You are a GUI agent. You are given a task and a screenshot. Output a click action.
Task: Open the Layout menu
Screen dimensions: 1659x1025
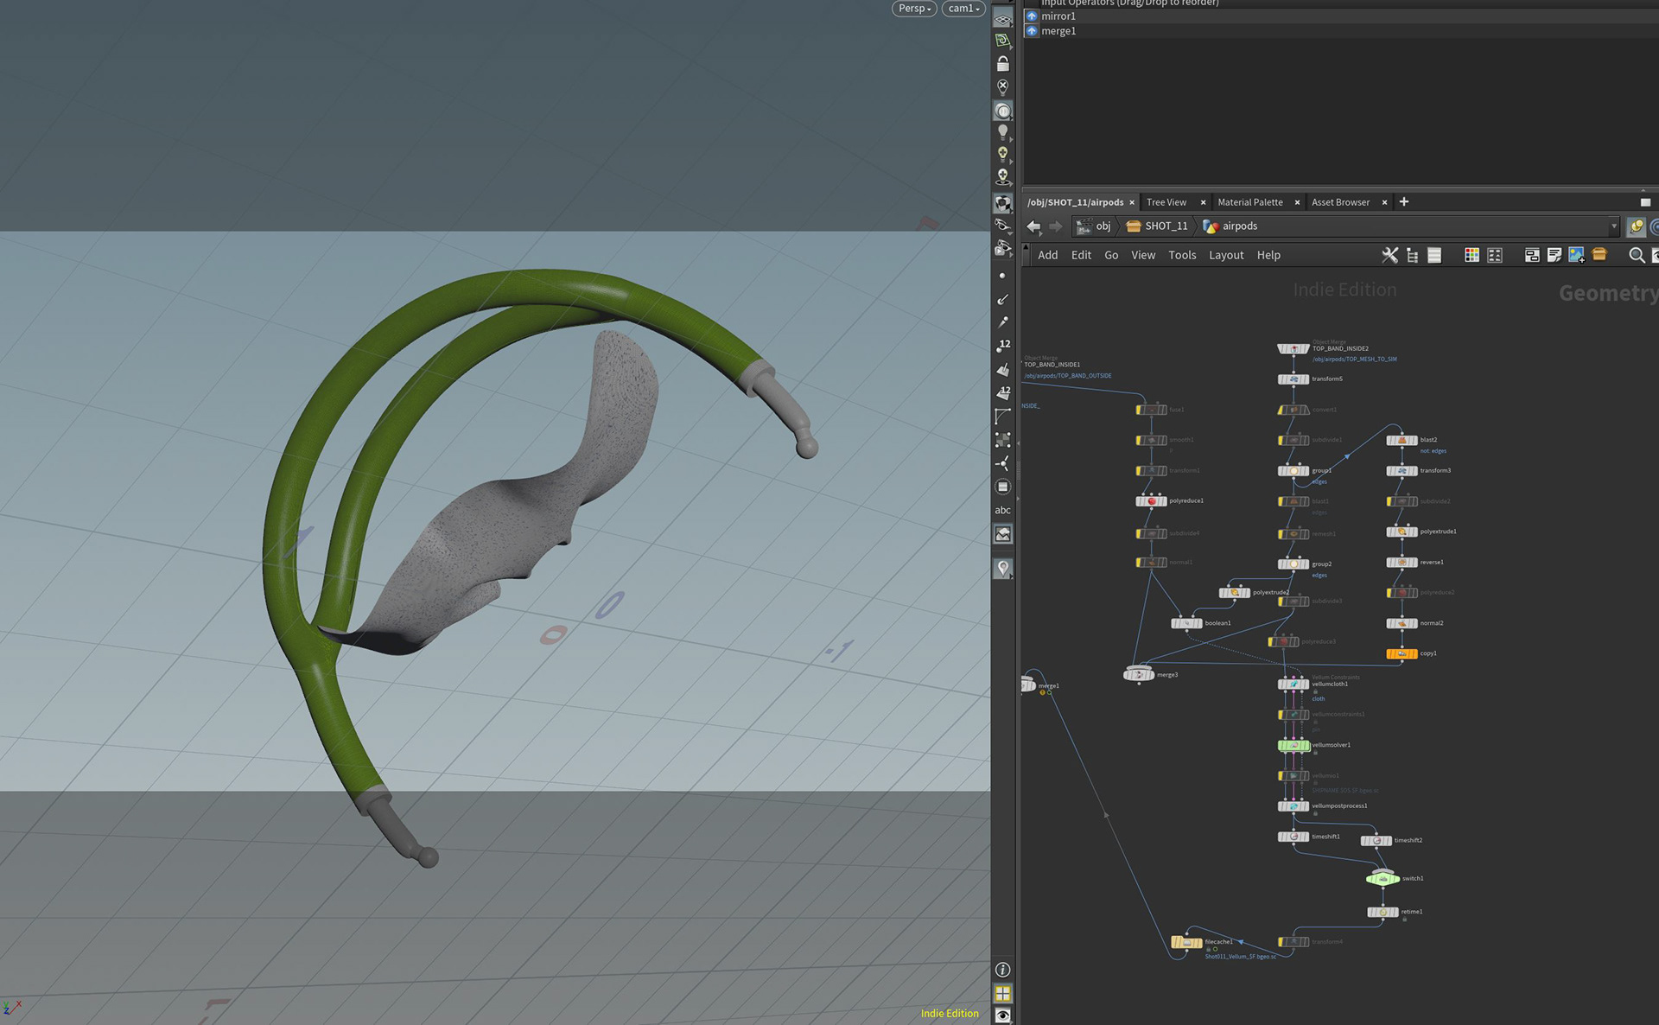tap(1226, 255)
